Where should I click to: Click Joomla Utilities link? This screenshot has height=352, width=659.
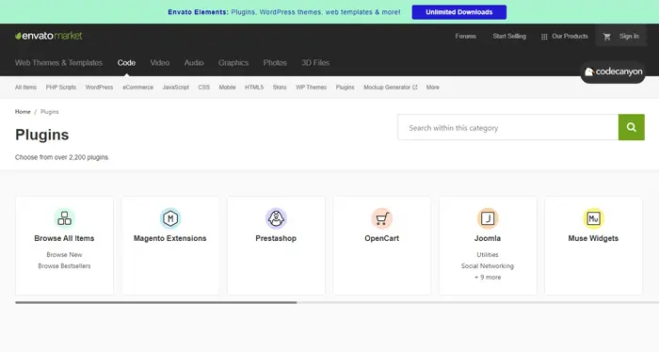click(x=488, y=254)
